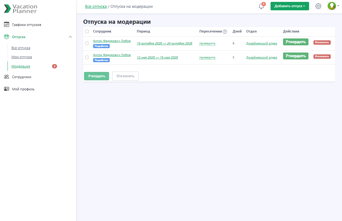Check the select-all checkbox in the table header
This screenshot has height=221, width=342.
pyautogui.click(x=87, y=31)
